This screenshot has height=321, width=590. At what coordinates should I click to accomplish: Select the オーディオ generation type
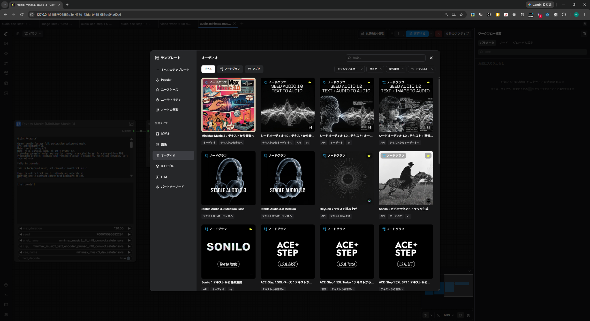tap(173, 155)
